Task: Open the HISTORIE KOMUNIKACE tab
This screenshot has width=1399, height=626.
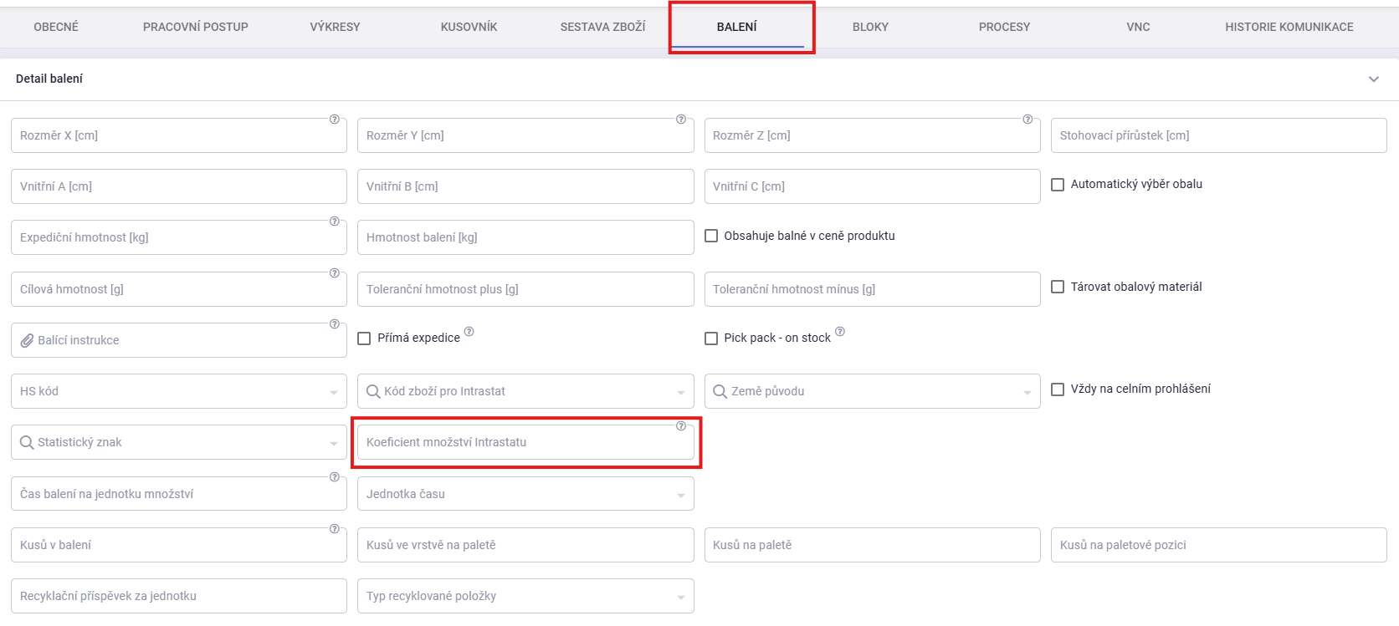Action: click(1289, 28)
